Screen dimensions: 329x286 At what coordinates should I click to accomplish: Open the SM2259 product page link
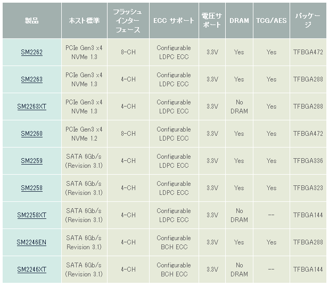pyautogui.click(x=31, y=161)
